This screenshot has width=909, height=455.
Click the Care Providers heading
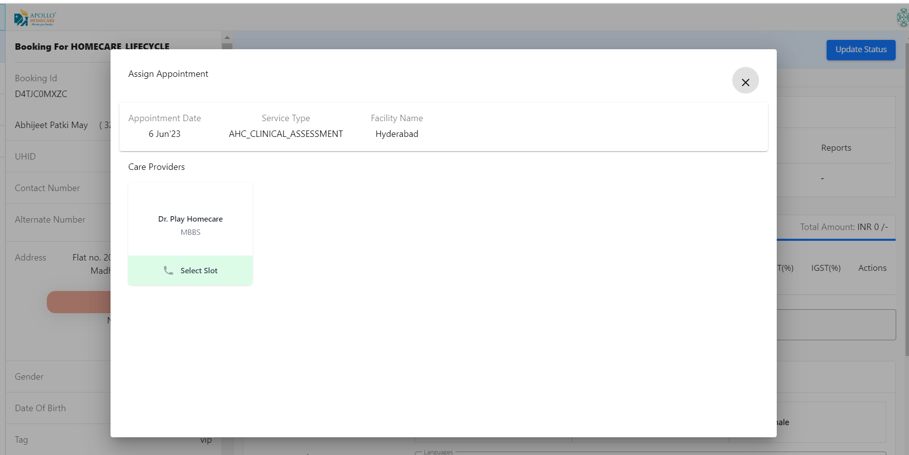coord(156,166)
